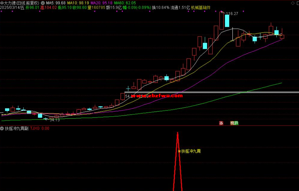Click the red 涨 marker icon
299x191 pixels.
(x=221, y=123)
